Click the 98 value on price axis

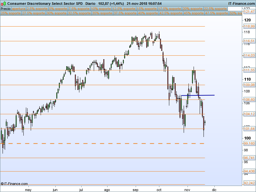click(246, 150)
